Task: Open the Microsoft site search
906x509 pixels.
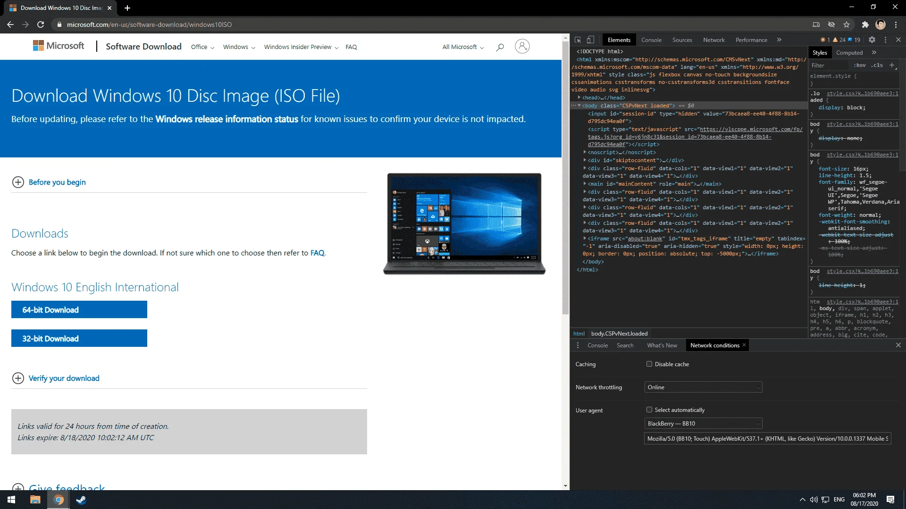Action: pyautogui.click(x=500, y=47)
